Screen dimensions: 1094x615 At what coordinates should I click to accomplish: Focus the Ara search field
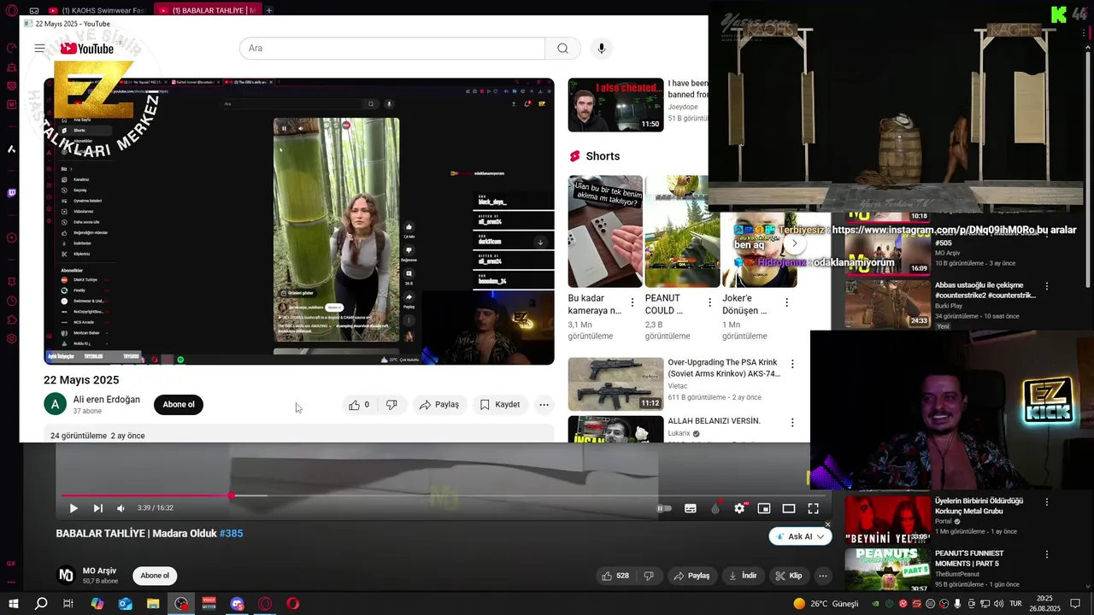[392, 49]
